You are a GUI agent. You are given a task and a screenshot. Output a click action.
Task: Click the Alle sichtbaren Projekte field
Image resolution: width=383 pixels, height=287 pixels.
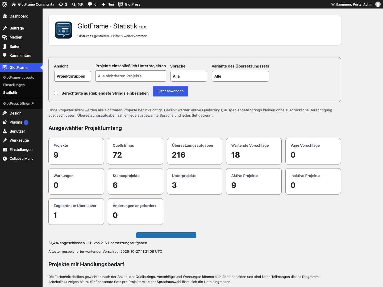tap(131, 76)
